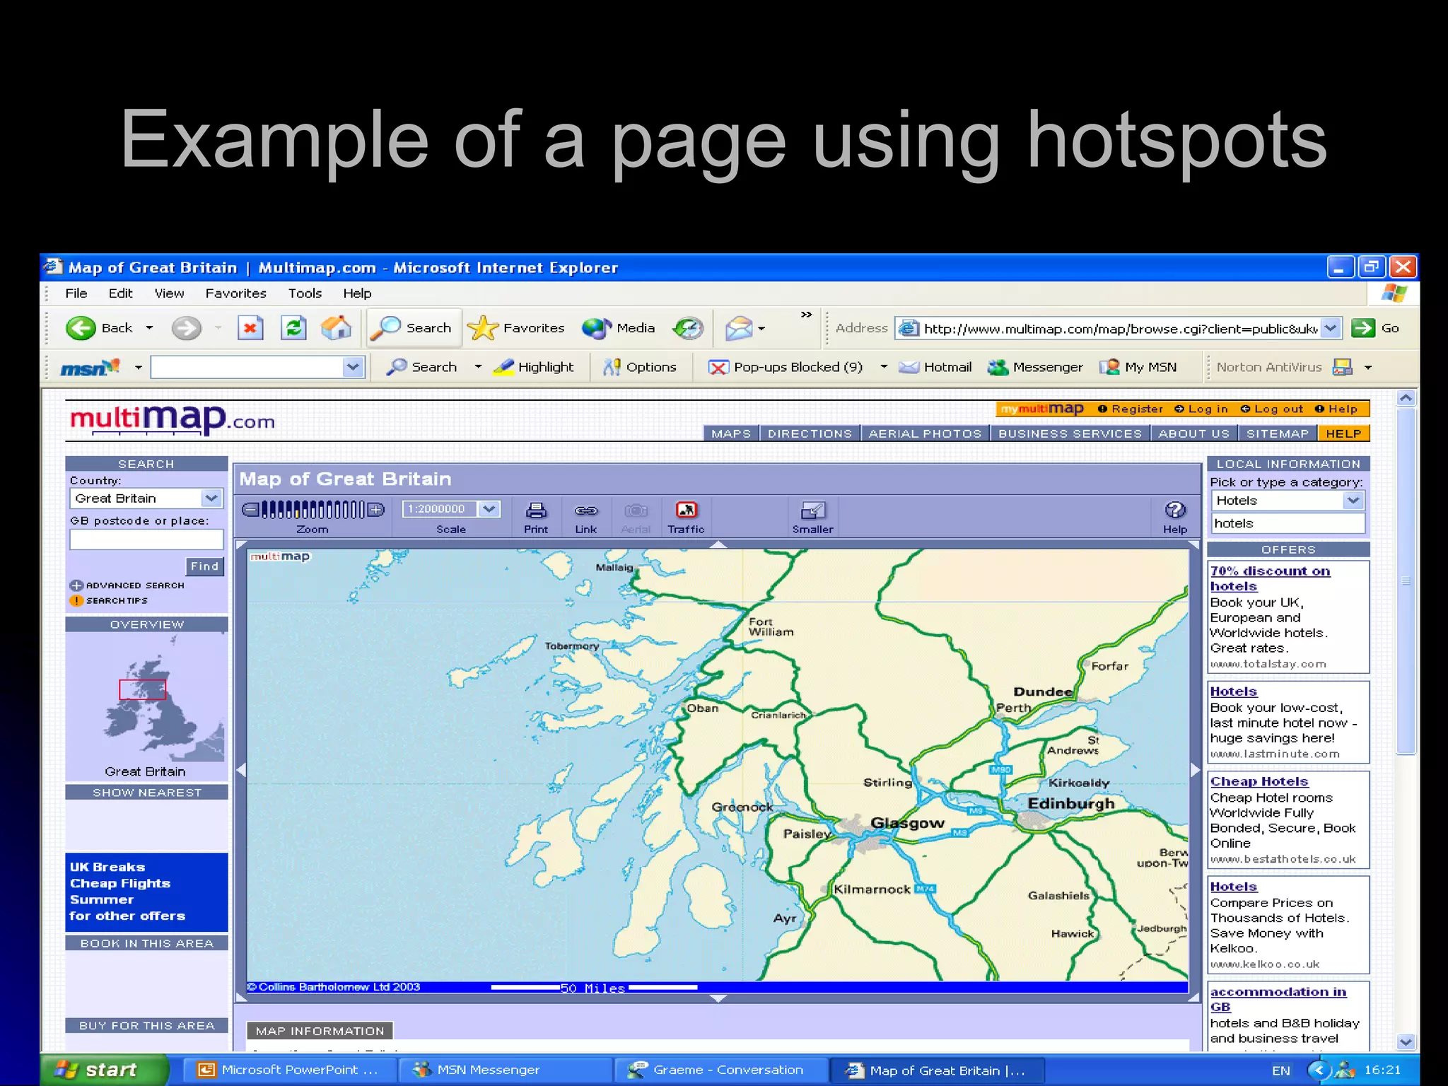Open the Traffic map icon
1448x1086 pixels.
686,510
